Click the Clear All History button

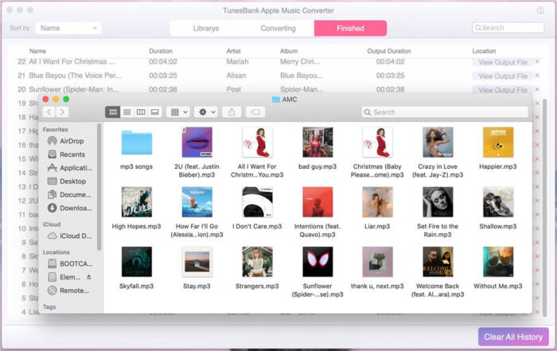pos(514,337)
